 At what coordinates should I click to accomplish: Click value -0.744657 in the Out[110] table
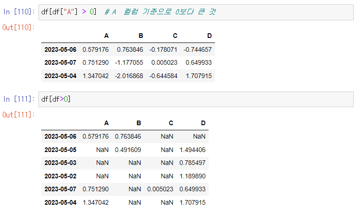click(197, 49)
